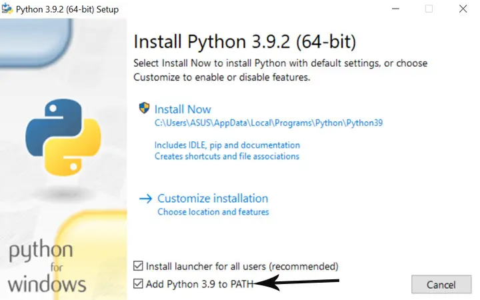Close the Python Setup window

coord(463,9)
